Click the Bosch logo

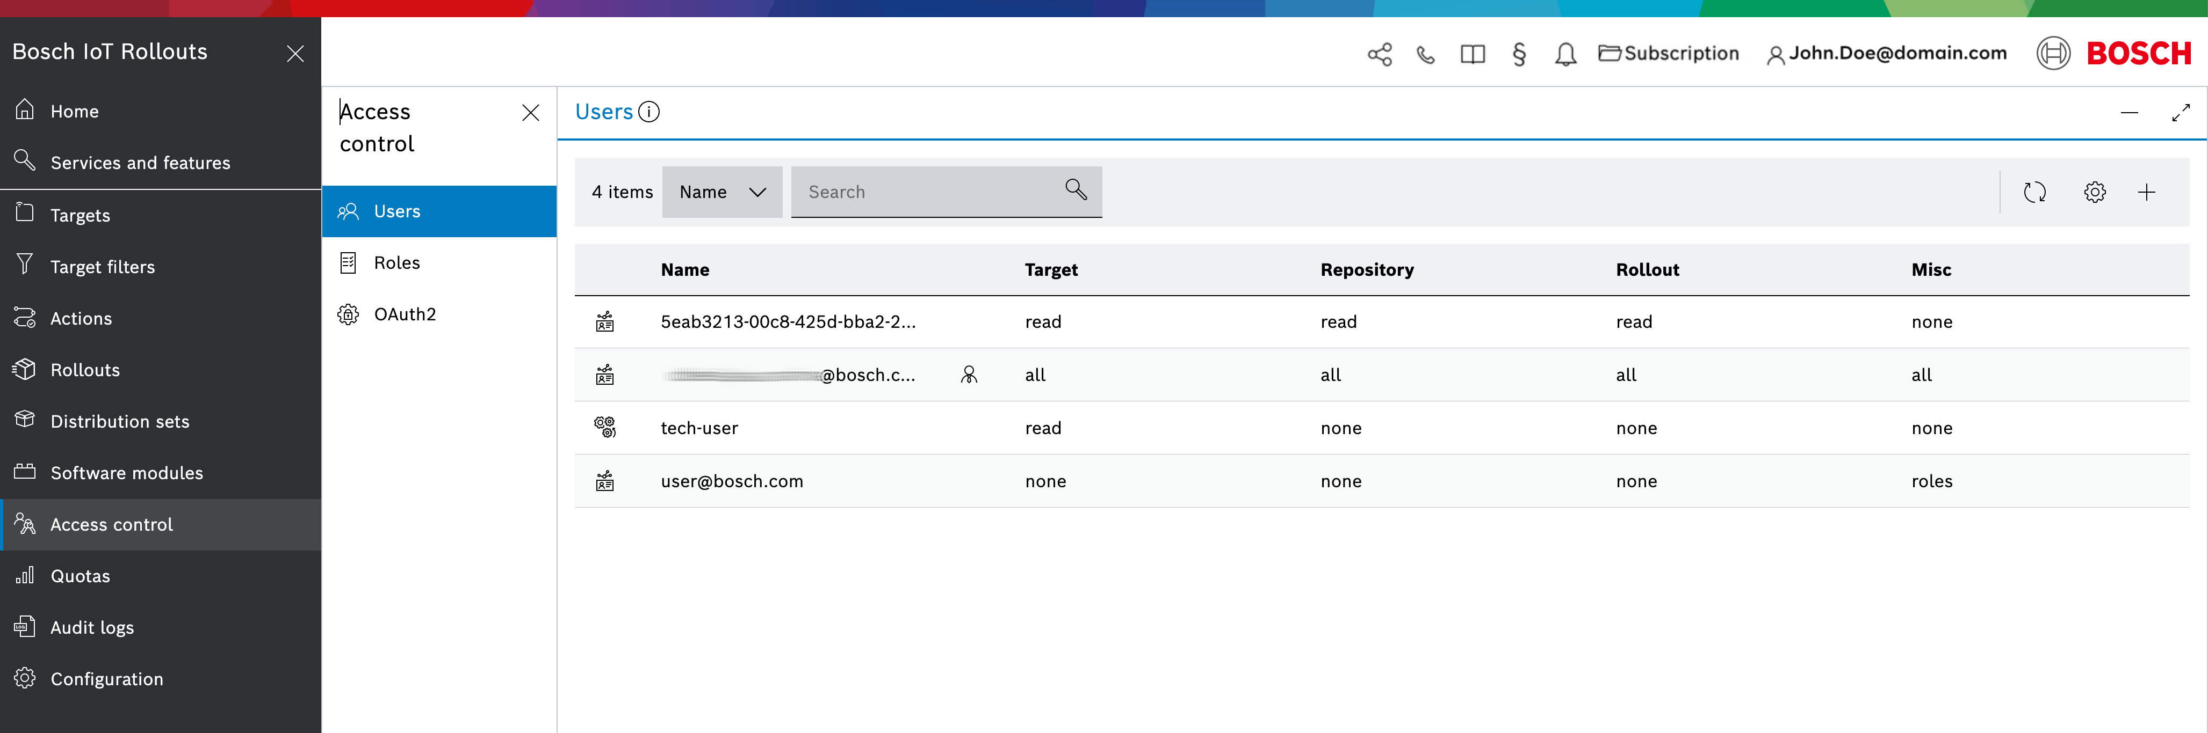tap(2113, 53)
